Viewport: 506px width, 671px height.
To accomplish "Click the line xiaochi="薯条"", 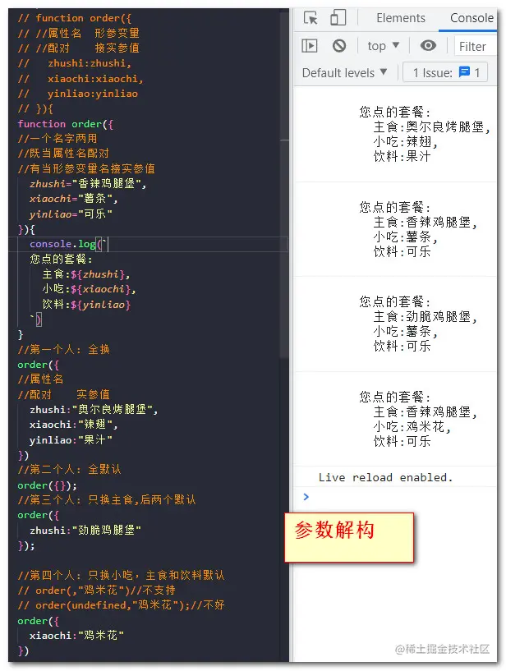I will click(x=74, y=199).
